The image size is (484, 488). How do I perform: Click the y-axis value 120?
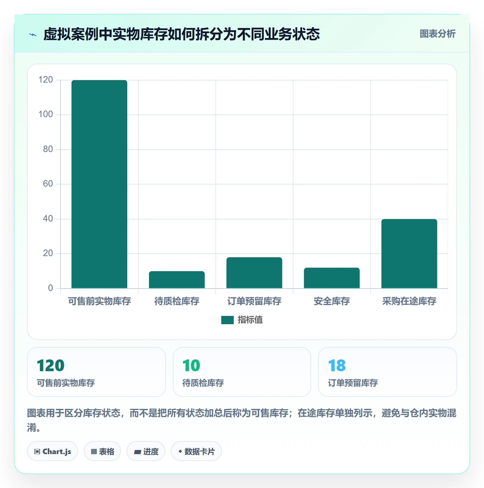pos(46,80)
